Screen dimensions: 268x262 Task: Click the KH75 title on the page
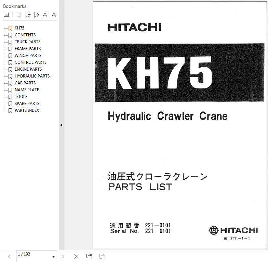160,73
